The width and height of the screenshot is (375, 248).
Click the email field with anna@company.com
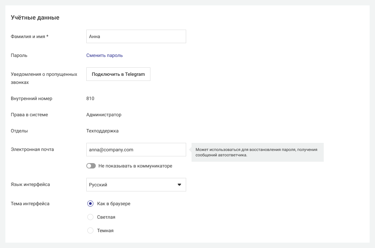pyautogui.click(x=136, y=150)
